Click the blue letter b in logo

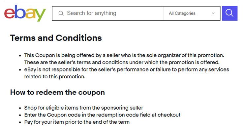[x=20, y=12]
